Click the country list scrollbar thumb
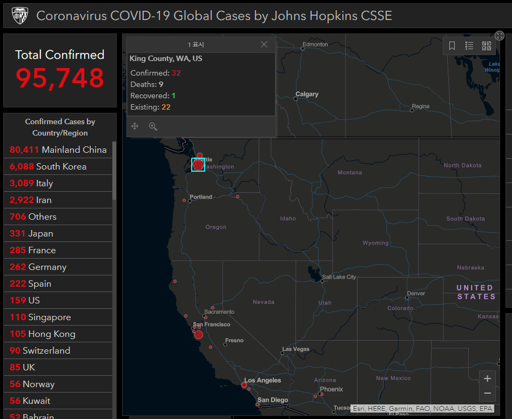The height and width of the screenshot is (419, 512). point(114,170)
